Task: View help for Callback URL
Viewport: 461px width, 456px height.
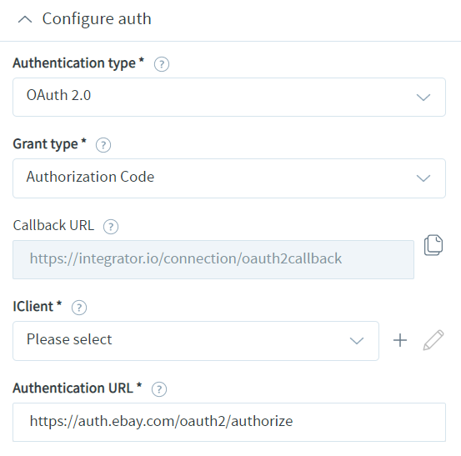Action: click(111, 227)
